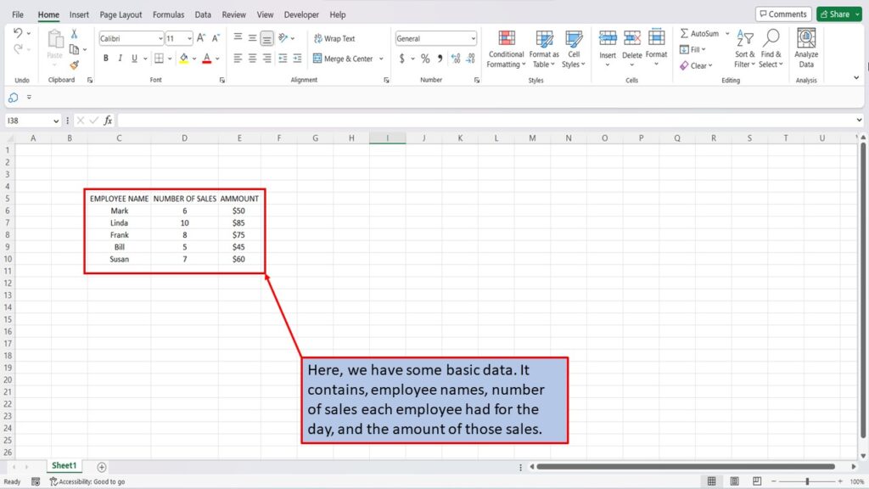Open Cell Styles gallery
The image size is (869, 489).
click(575, 49)
